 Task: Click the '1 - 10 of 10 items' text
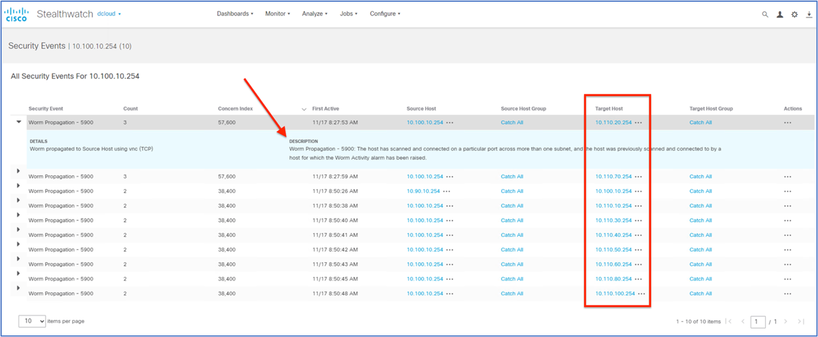[698, 322]
